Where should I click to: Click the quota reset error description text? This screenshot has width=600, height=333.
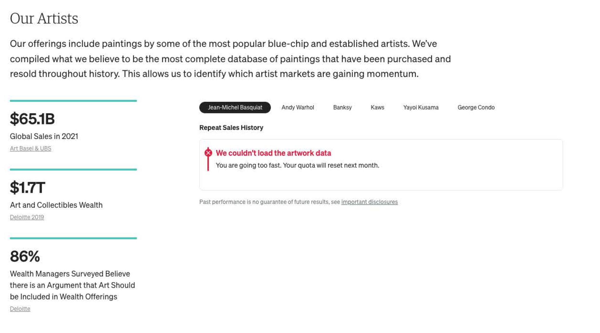click(x=297, y=165)
